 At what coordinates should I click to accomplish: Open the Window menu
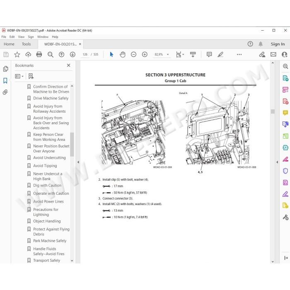tap(43, 37)
